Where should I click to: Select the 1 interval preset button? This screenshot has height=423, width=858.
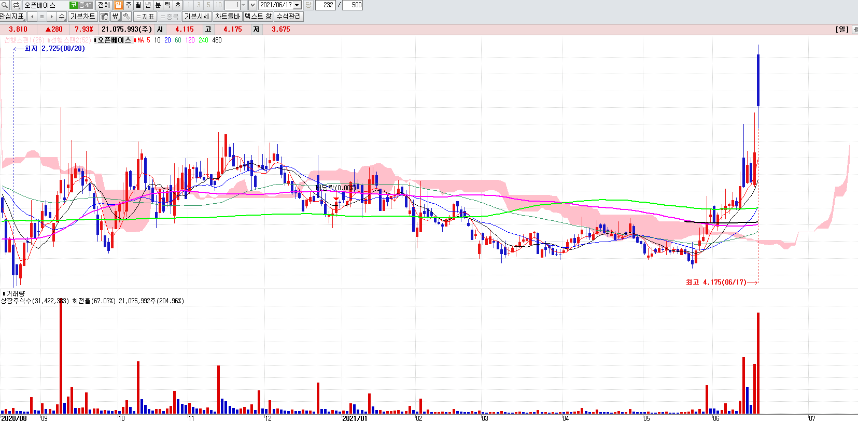[189, 5]
